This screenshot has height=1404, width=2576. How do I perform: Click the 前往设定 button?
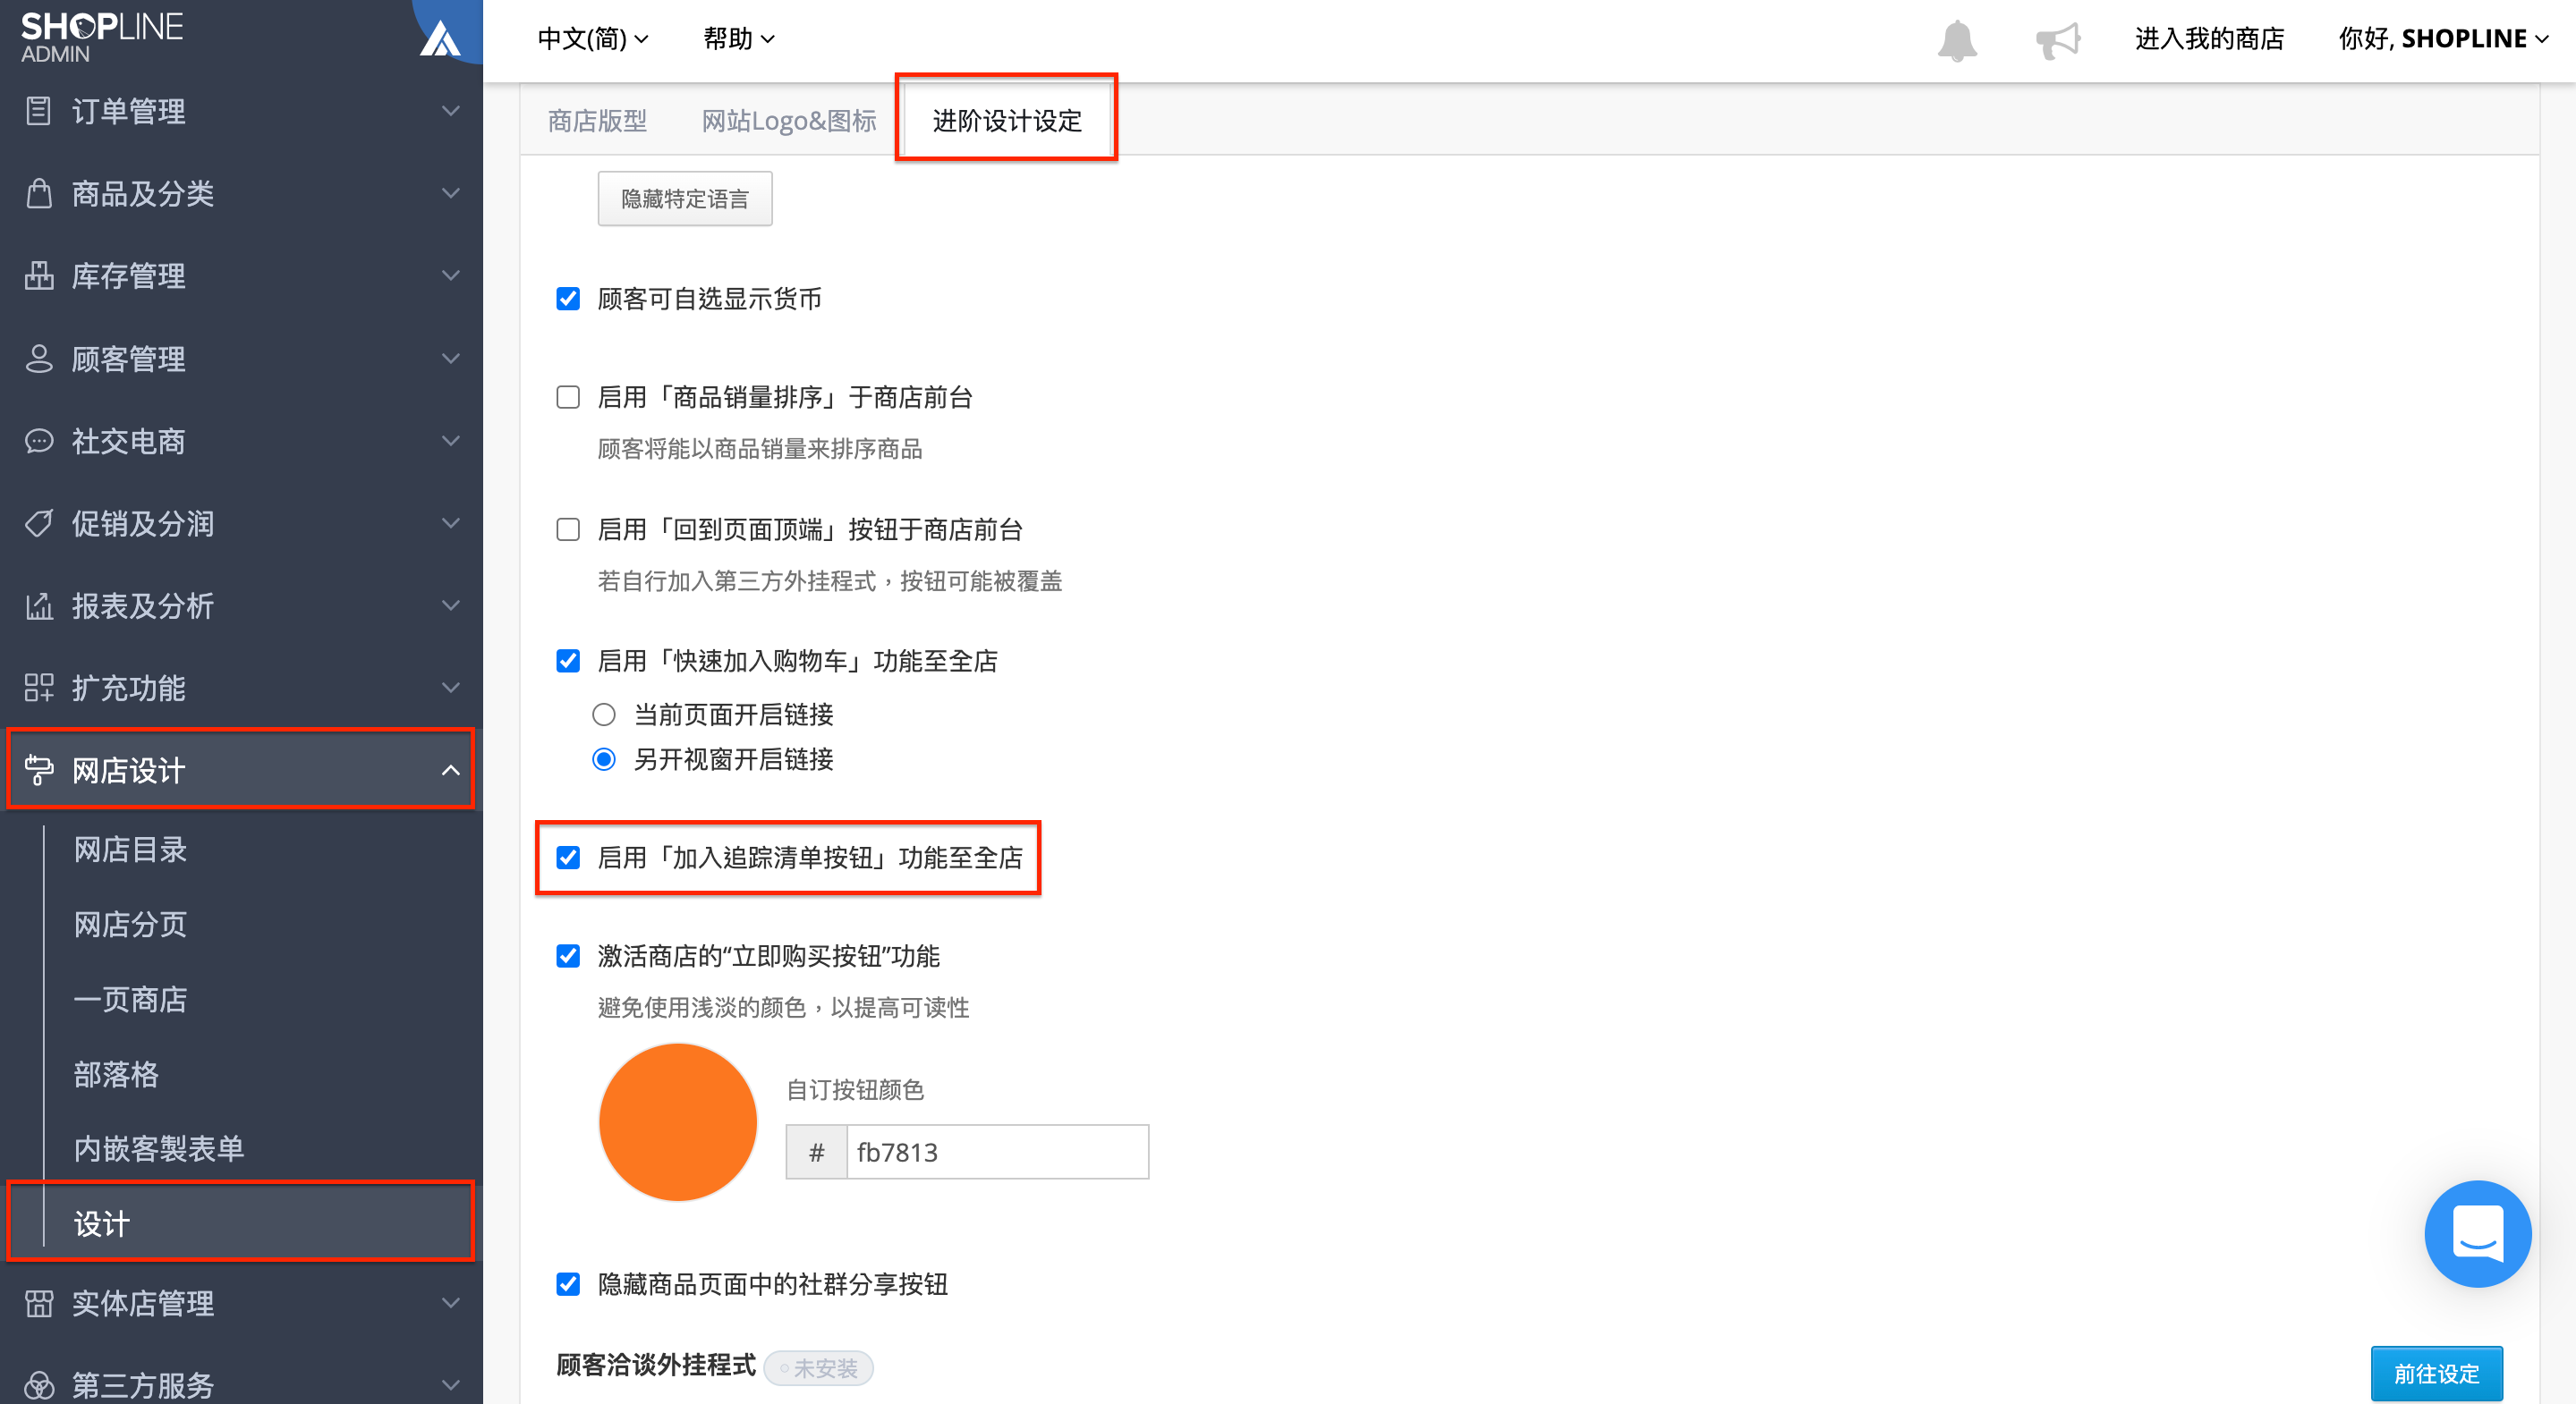[2437, 1374]
